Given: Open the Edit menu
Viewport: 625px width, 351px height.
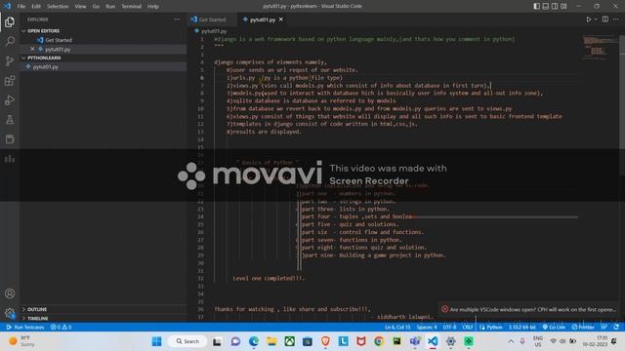Looking at the screenshot, I should tap(36, 7).
